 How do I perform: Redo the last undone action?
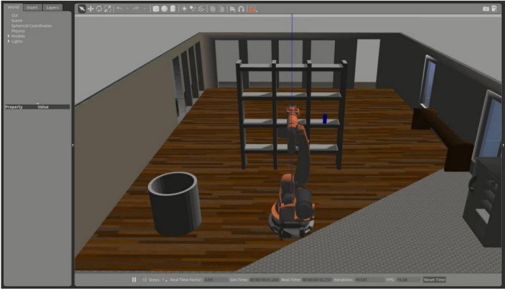(136, 8)
